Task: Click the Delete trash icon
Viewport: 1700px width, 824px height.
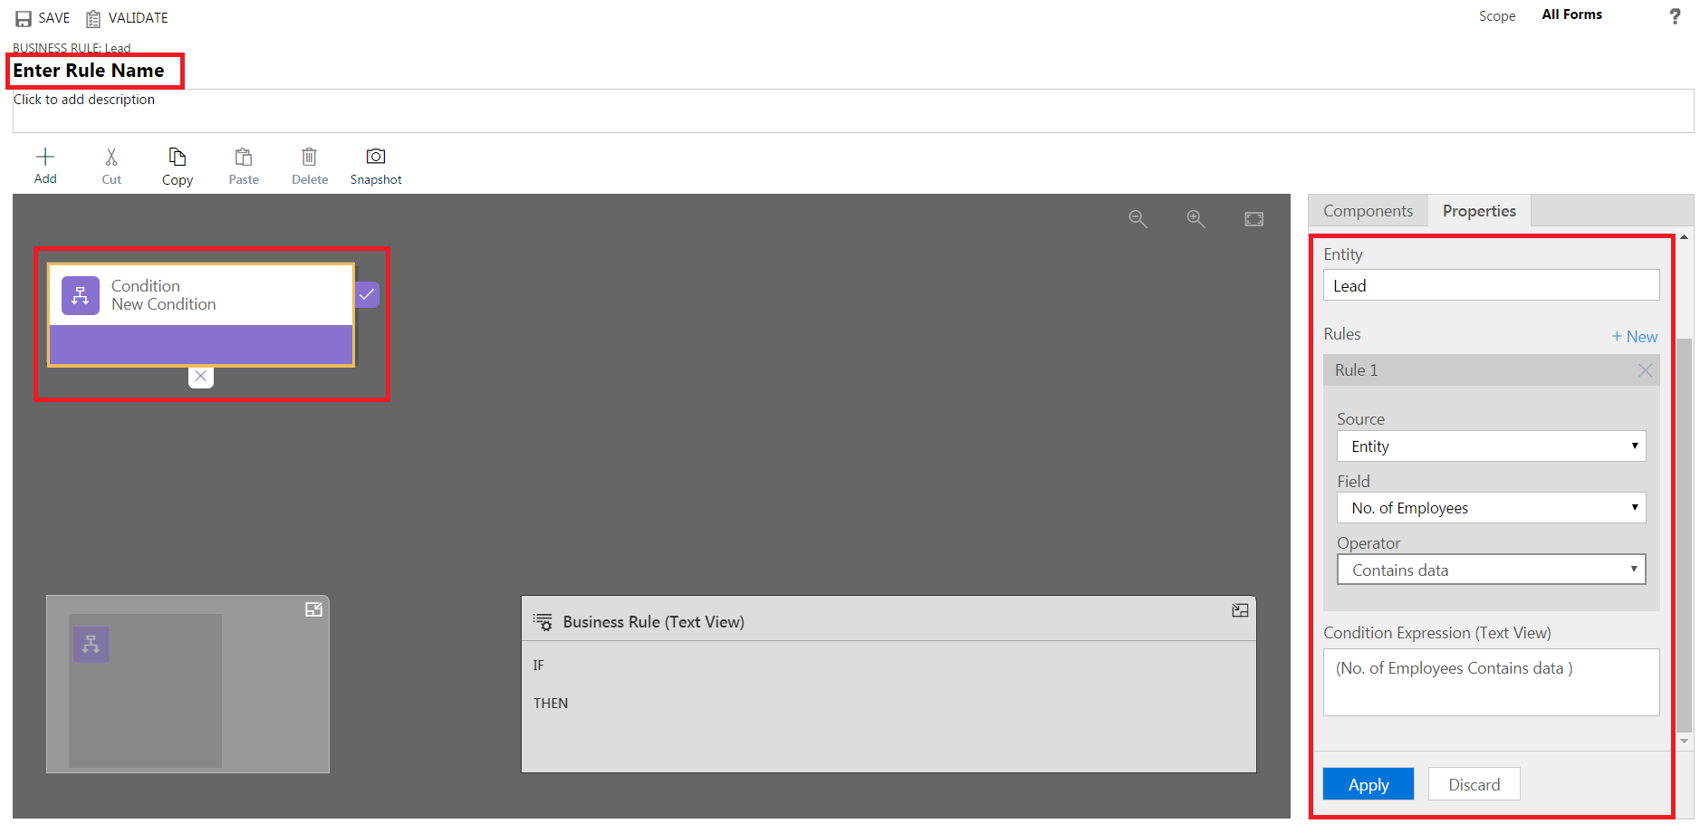Action: click(310, 158)
